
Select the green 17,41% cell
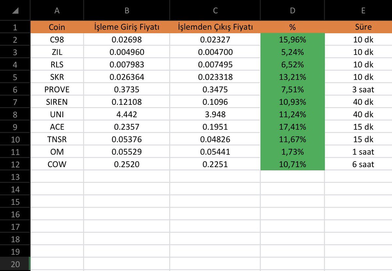click(292, 127)
